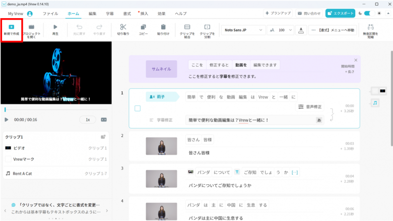The width and height of the screenshot is (393, 221).
Task: Open the 書式 tab
Action: [x=127, y=14]
